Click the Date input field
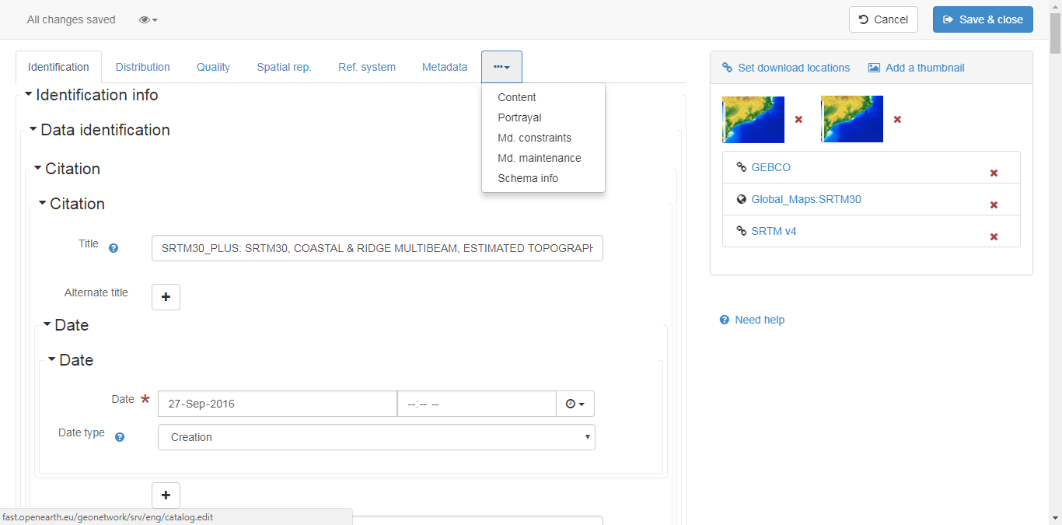This screenshot has width=1062, height=525. pos(278,404)
